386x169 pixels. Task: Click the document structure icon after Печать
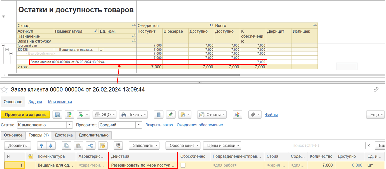point(159,115)
